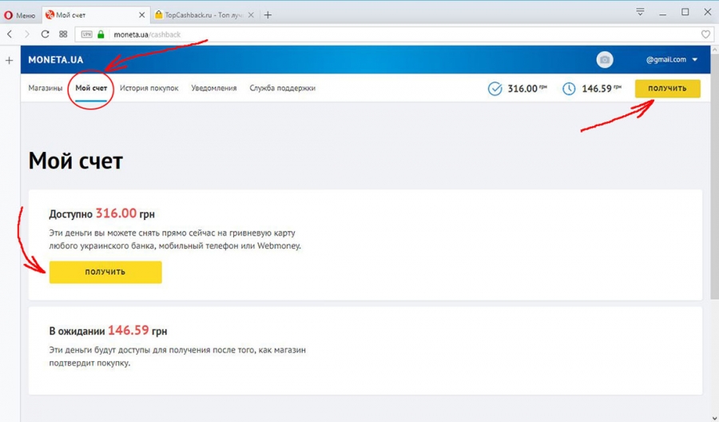This screenshot has height=422, width=719.
Task: Open the tab menu icon in title bar
Action: coord(640,12)
